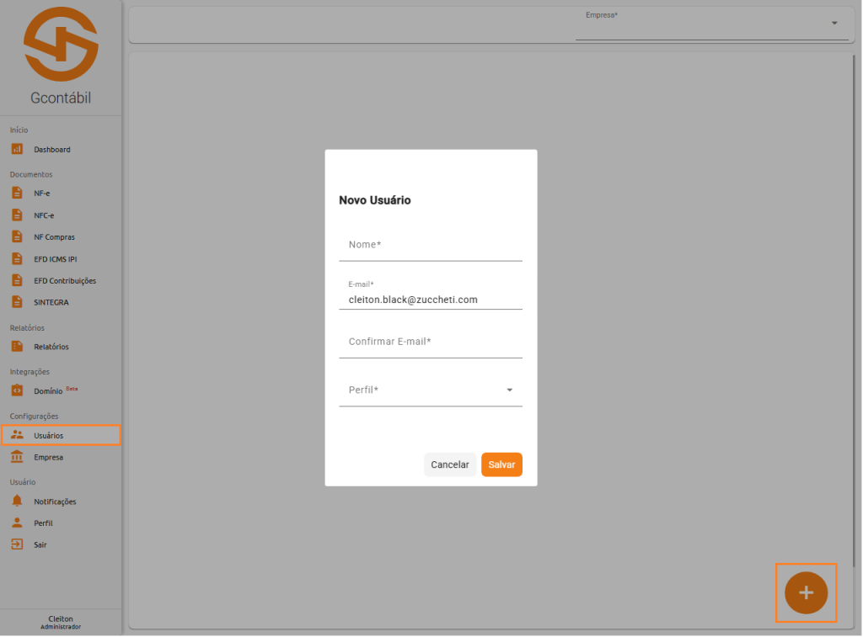863x637 pixels.
Task: Click the Domínio integration icon
Action: (17, 390)
